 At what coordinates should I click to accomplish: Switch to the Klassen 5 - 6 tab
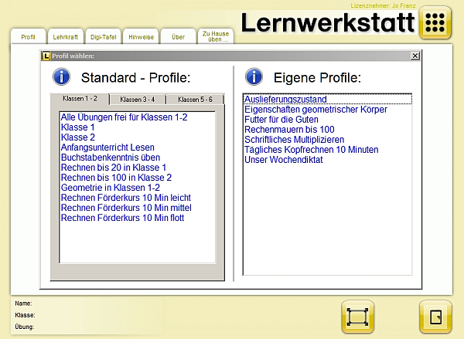[195, 100]
